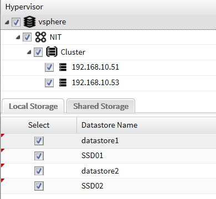The height and width of the screenshot is (199, 216).
Task: Deselect the datastore1 checkbox
Action: coord(39,141)
